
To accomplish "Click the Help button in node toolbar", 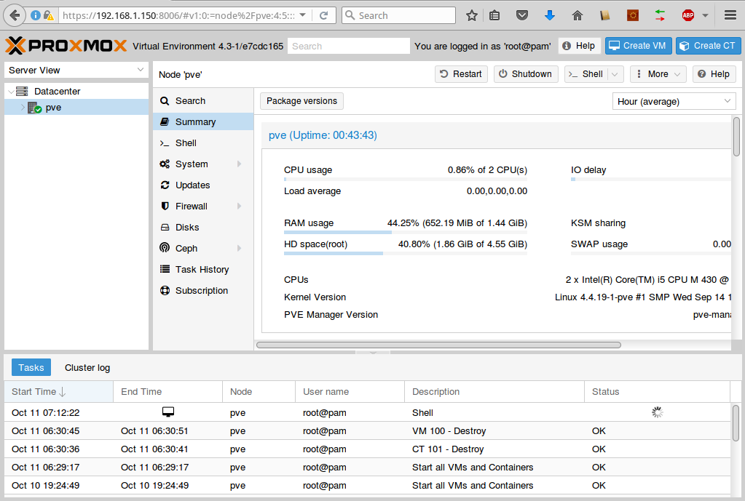I will (714, 74).
